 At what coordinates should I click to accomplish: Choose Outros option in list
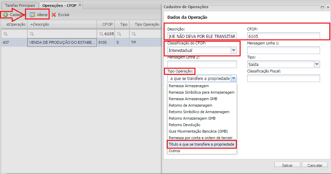(202, 151)
